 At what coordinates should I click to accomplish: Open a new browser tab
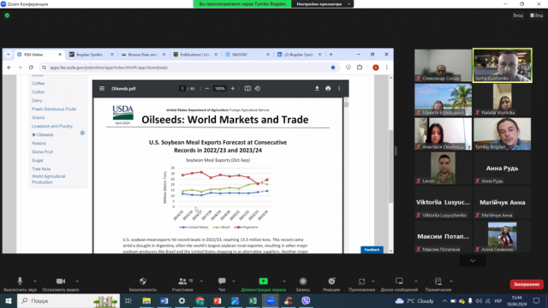pos(331,55)
